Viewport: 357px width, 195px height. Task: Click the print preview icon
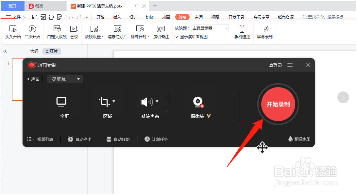59,17
